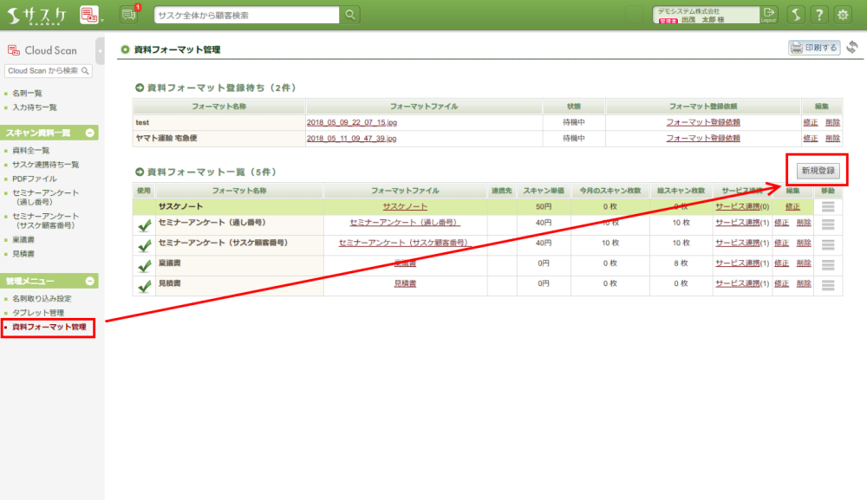867x500 pixels.
Task: Click the Cloud Scan search input field
Action: (x=43, y=70)
